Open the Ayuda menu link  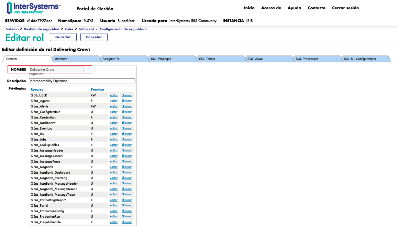(x=294, y=8)
